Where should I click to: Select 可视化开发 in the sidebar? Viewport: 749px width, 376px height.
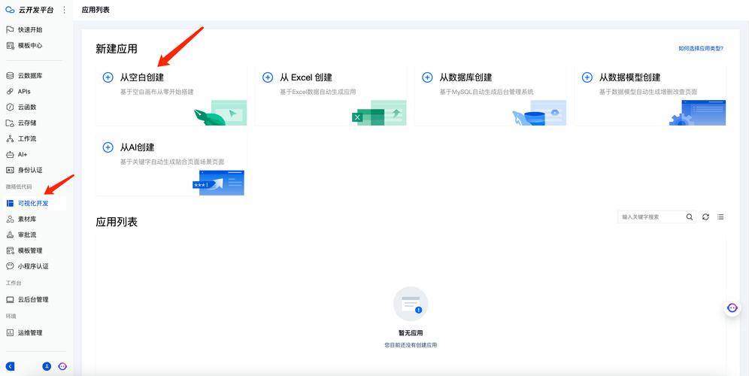[x=32, y=203]
